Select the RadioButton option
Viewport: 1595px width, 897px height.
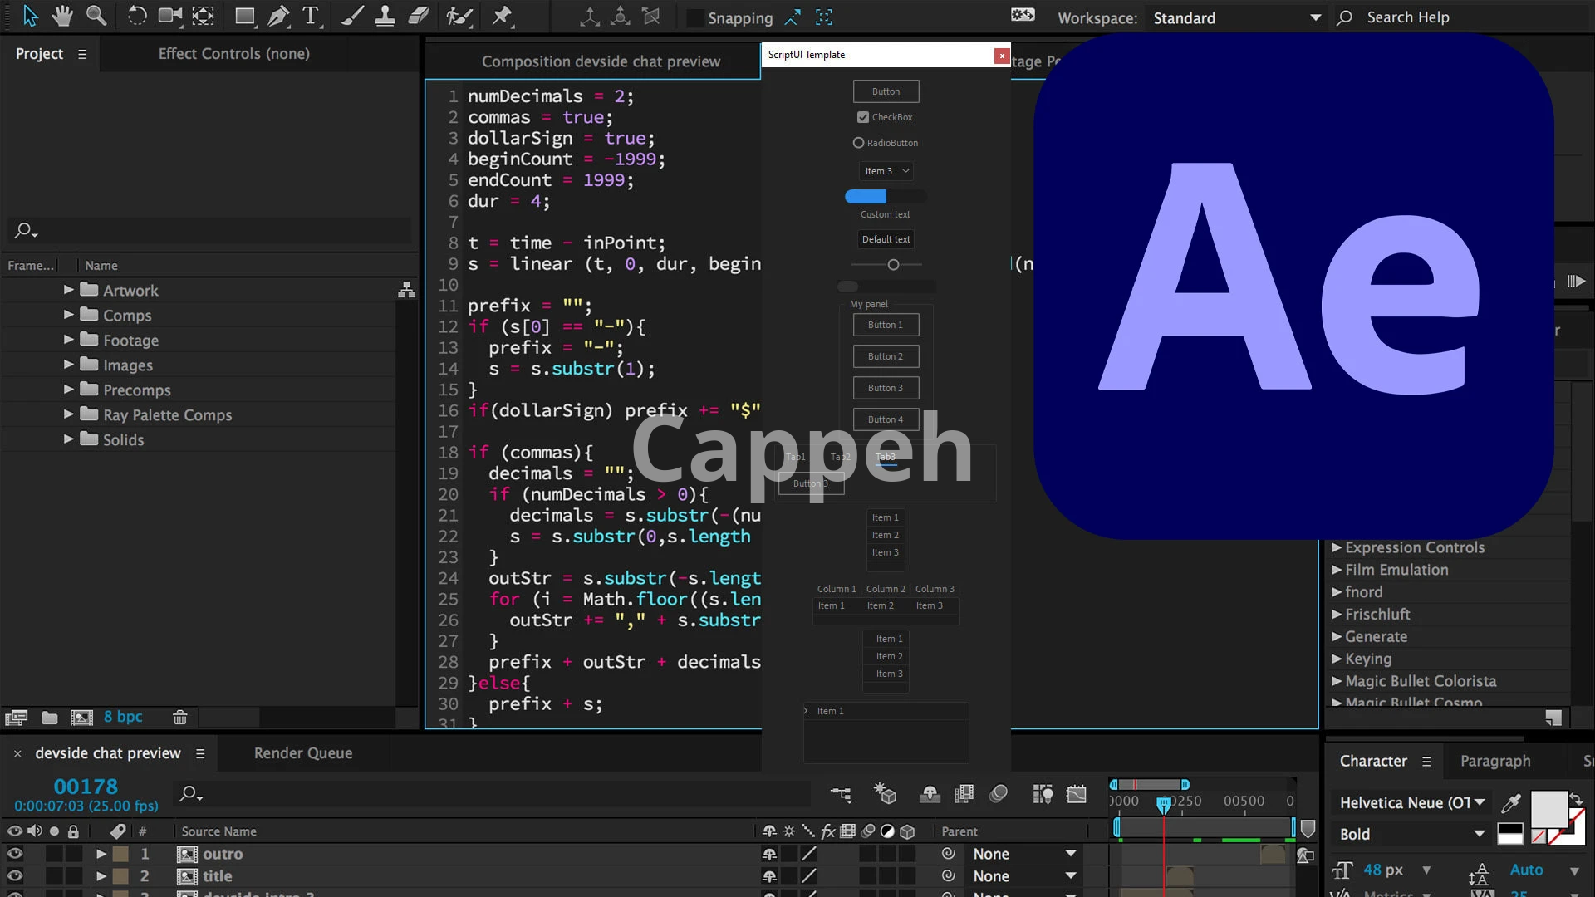pyautogui.click(x=858, y=143)
